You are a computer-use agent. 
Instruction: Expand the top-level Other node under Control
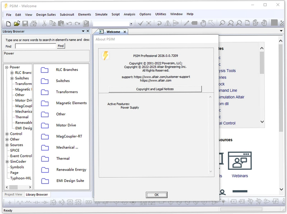[7, 139]
